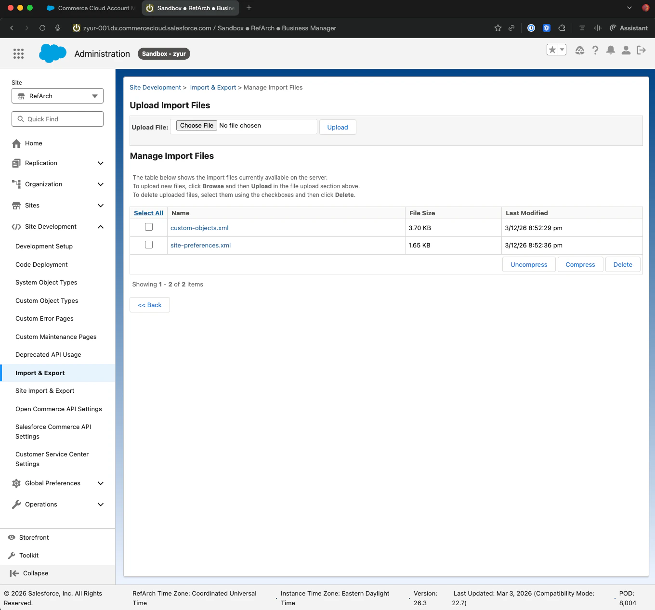Image resolution: width=655 pixels, height=610 pixels.
Task: Click the Select All link
Action: 148,213
